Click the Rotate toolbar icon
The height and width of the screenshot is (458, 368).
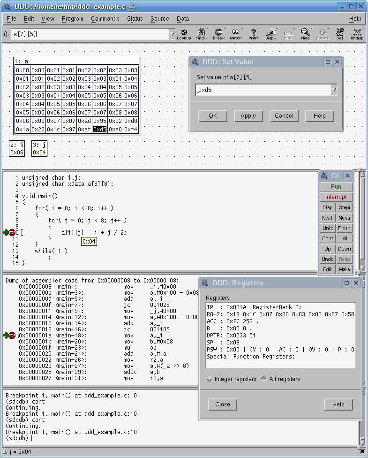click(323, 34)
